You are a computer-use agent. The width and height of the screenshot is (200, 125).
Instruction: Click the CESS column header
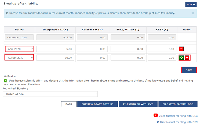coord(162,29)
